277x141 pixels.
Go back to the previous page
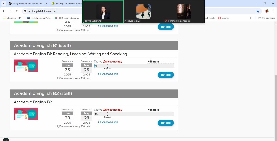(x=4, y=11)
